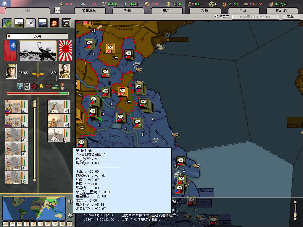Open the 生产 tab
303x227 pixels.
click(166, 10)
